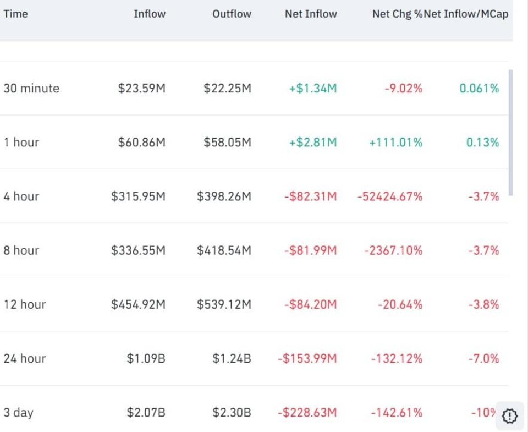
Task: Choose the 8 hour row label
Action: pos(21,250)
